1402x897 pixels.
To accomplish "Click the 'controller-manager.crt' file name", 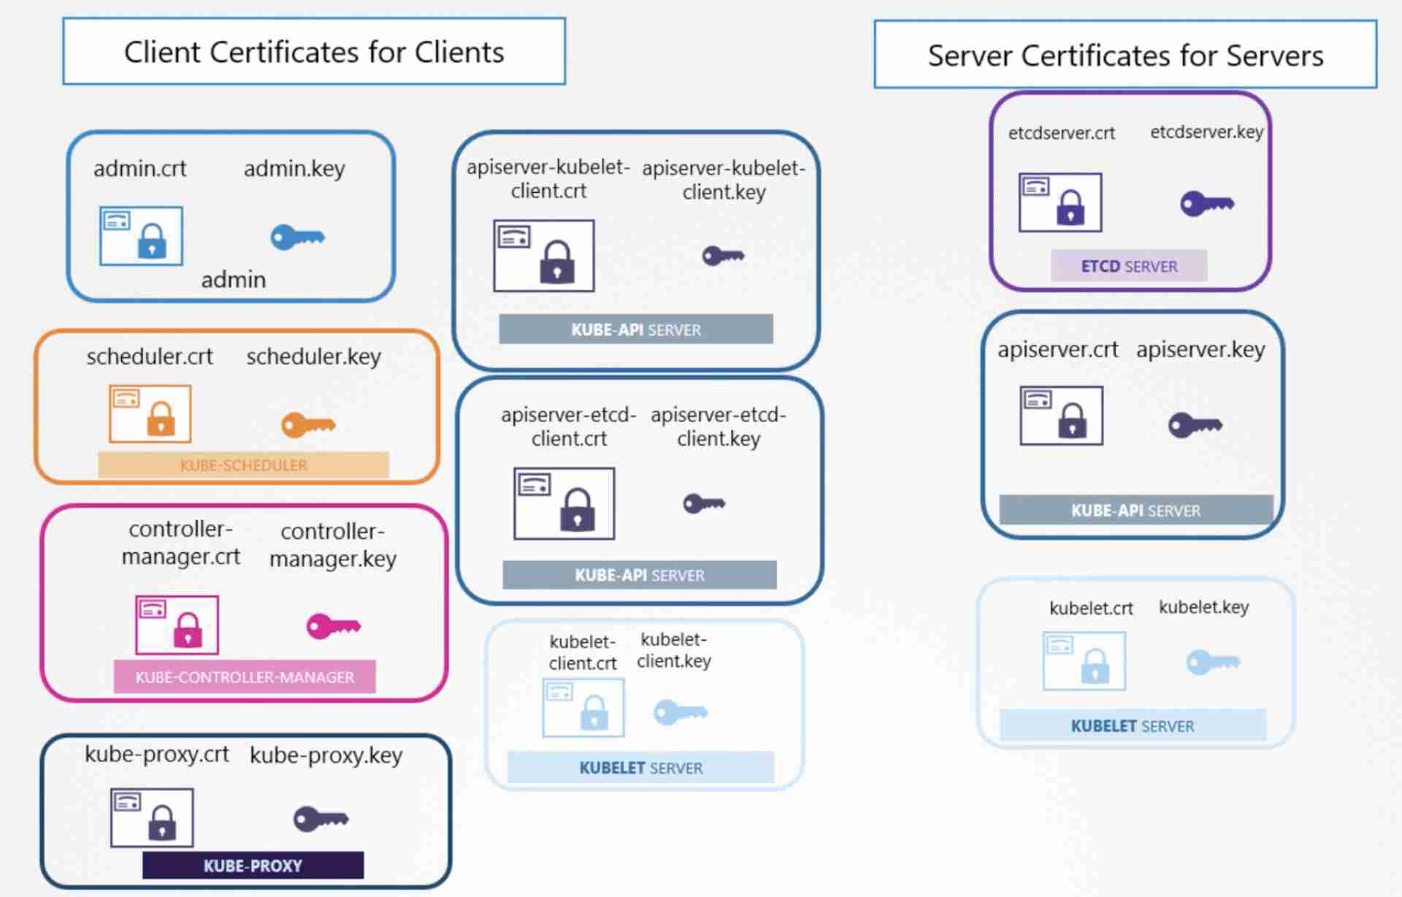I will point(181,543).
